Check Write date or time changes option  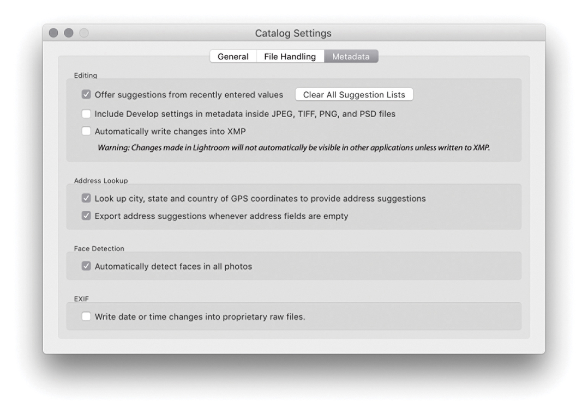[x=86, y=317]
